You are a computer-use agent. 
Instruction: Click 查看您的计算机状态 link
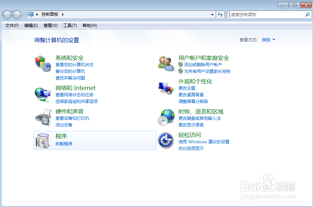[74, 65]
